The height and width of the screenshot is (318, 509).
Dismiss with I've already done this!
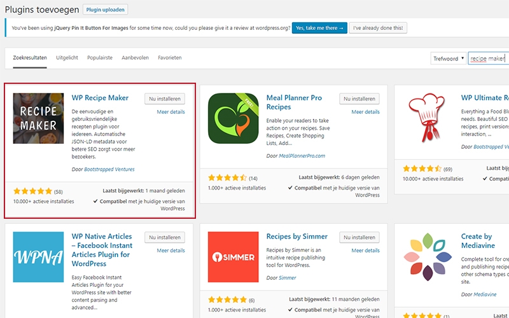coord(378,28)
